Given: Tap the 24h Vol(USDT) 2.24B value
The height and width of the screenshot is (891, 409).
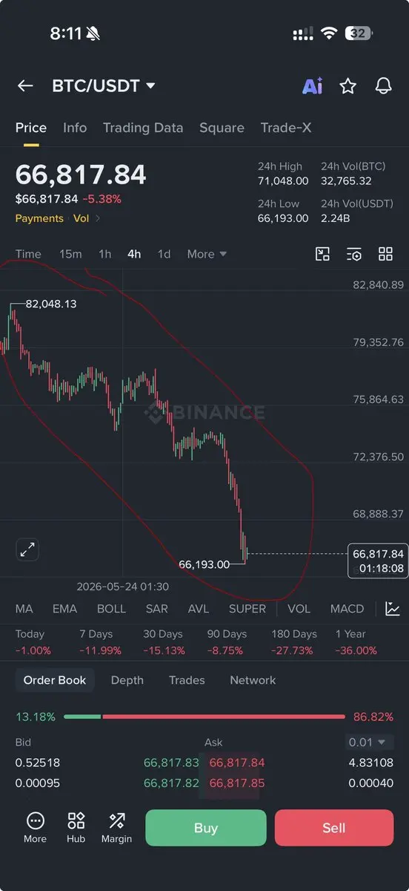Looking at the screenshot, I should pos(337,218).
